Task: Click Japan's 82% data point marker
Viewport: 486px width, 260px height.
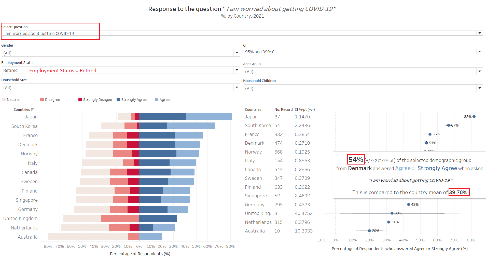Action: [x=474, y=117]
